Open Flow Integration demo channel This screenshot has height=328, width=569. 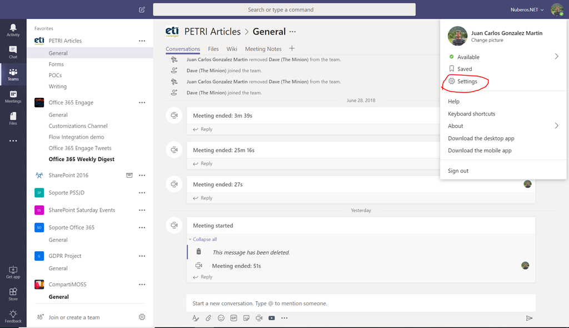(76, 137)
